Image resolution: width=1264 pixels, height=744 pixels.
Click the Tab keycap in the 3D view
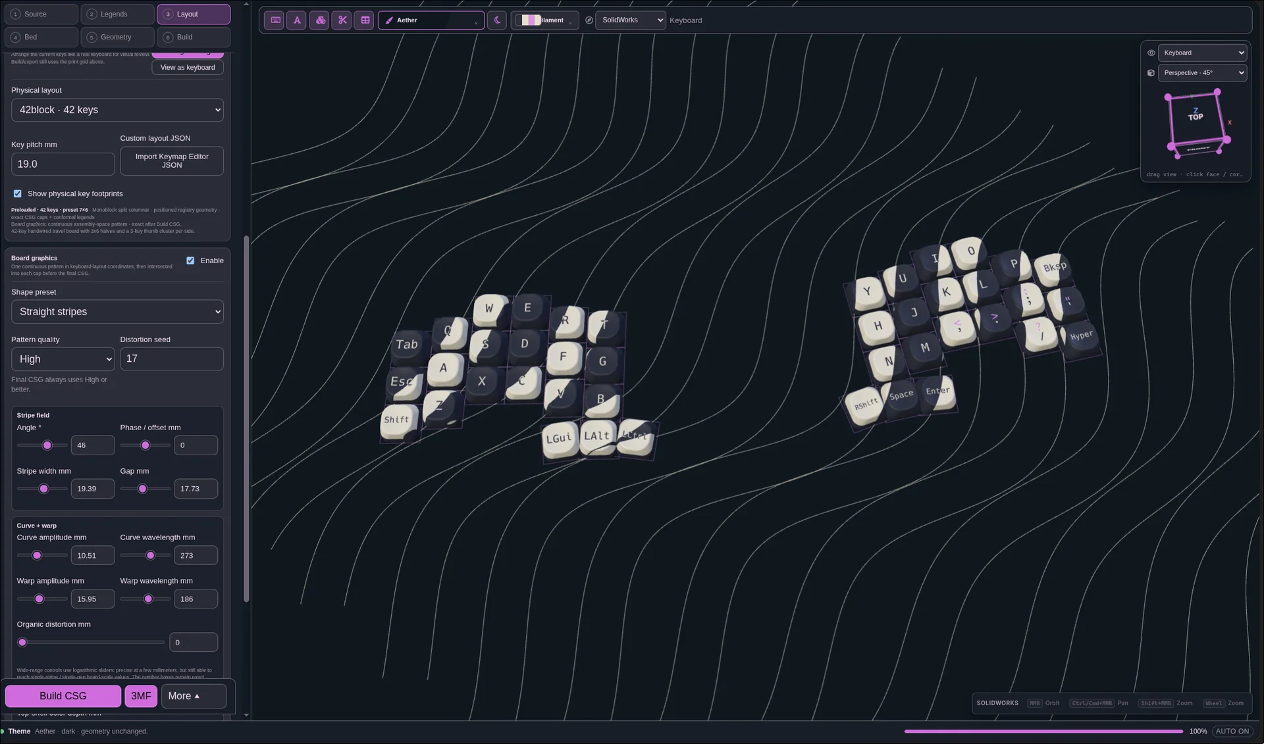[407, 345]
